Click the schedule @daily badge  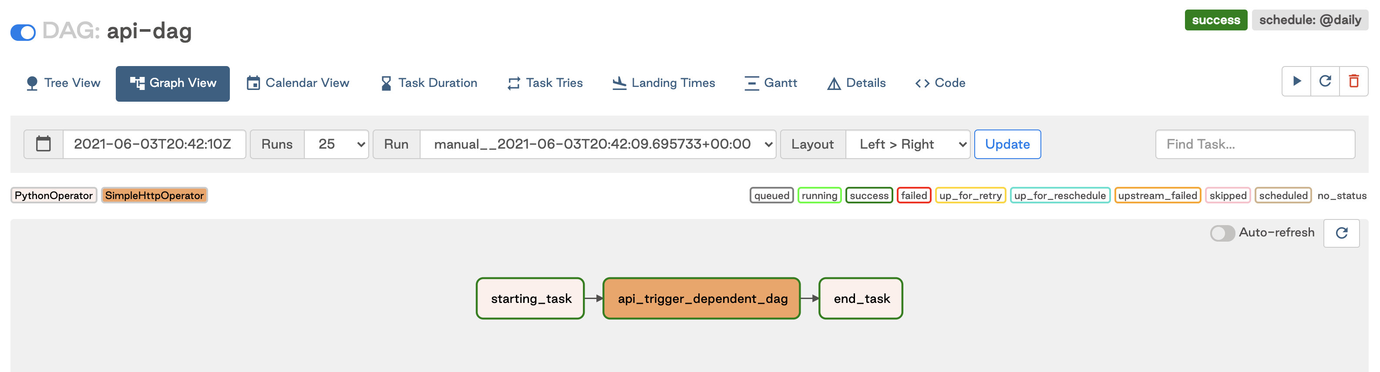tap(1309, 20)
